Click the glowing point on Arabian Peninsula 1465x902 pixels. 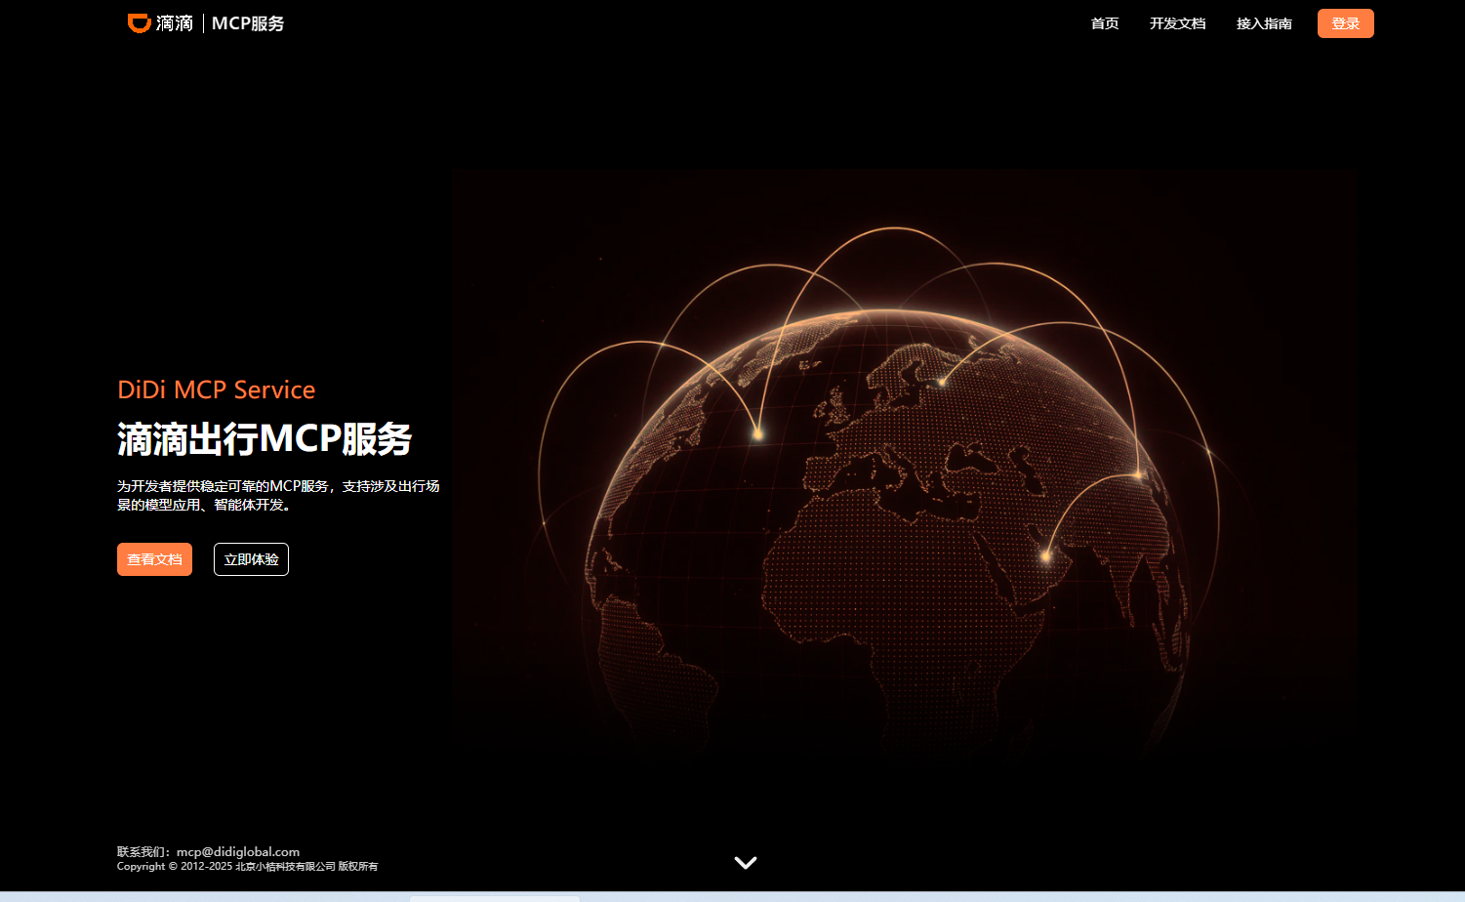point(1045,556)
